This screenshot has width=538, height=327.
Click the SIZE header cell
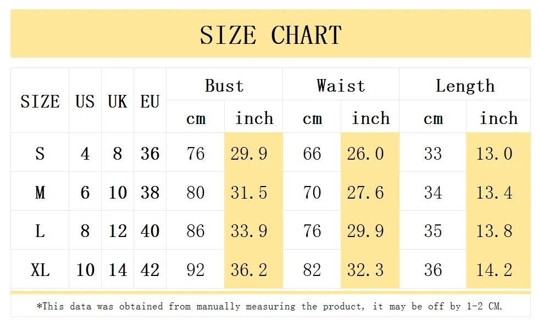[x=40, y=100]
